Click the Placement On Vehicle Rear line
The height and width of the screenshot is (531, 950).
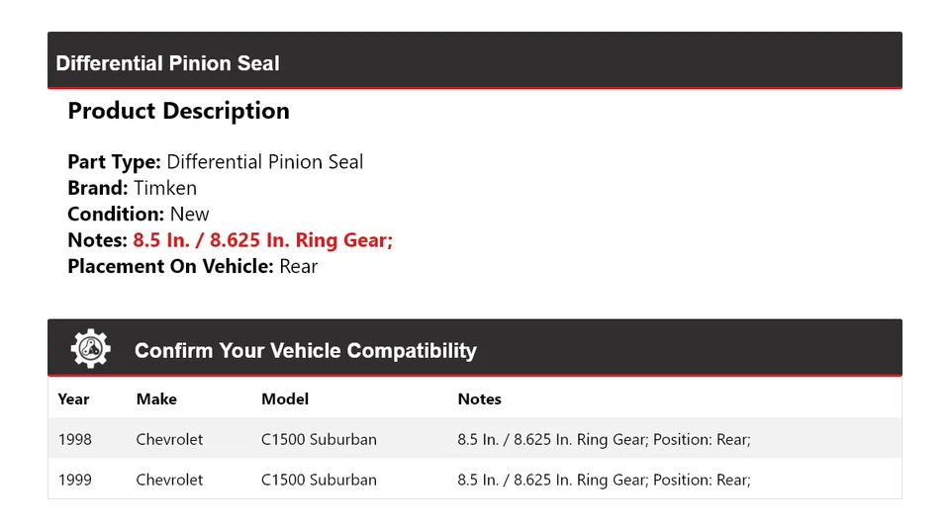point(192,266)
